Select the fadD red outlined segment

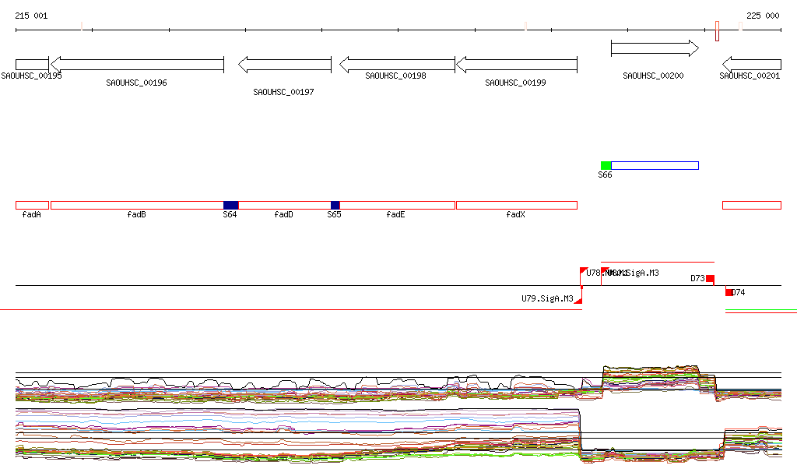point(284,205)
